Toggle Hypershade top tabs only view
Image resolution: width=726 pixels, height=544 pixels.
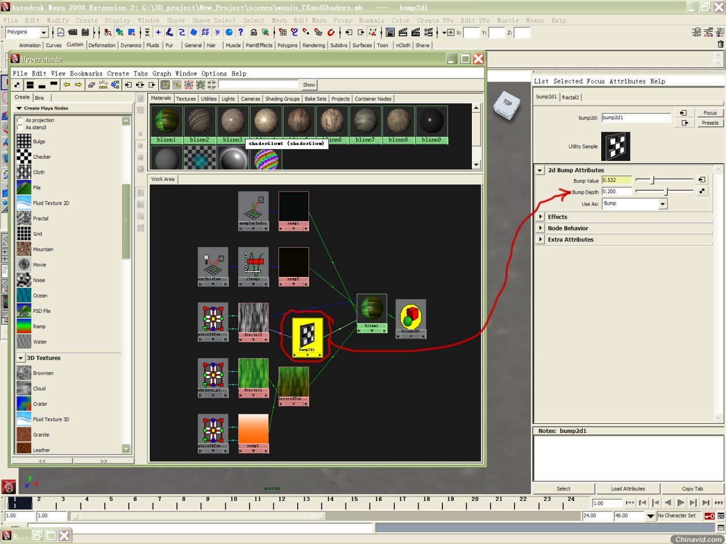(x=53, y=84)
